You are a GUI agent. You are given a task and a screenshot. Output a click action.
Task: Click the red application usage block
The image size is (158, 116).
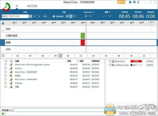83,43
